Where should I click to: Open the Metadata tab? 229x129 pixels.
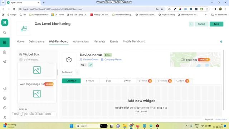pos(99,42)
